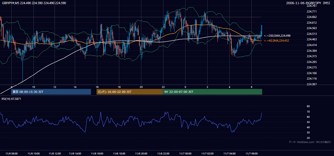334x156 pixels.
Task: Click the hour label 22 under the chart
Action: pos(163,87)
